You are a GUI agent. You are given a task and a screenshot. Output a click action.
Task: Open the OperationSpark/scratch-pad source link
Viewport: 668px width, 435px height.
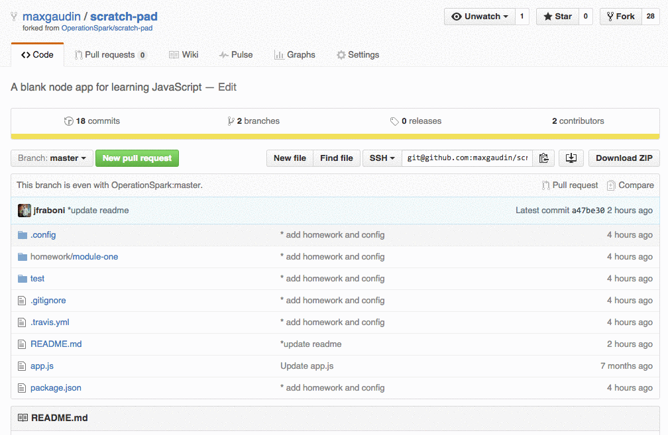pyautogui.click(x=107, y=28)
